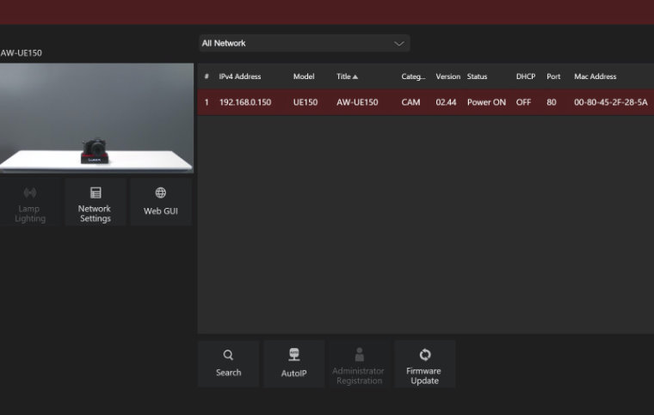654x415 pixels.
Task: Click the Search magnifier icon
Action: [x=228, y=355]
